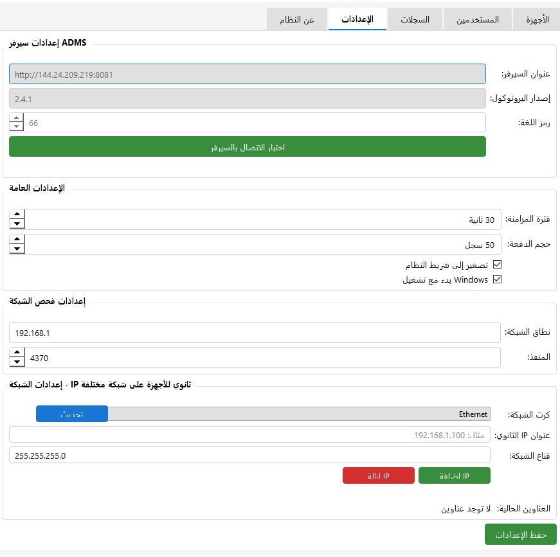Toggle the تصغير إلى شريط النظام checkbox
560x557 pixels.
click(496, 265)
